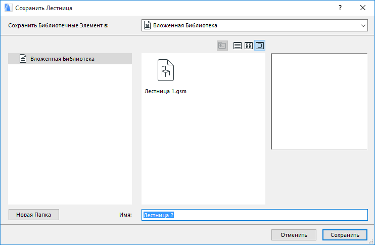375x245 pixels.
Task: Click the Новая Папка button
Action: (x=34, y=215)
